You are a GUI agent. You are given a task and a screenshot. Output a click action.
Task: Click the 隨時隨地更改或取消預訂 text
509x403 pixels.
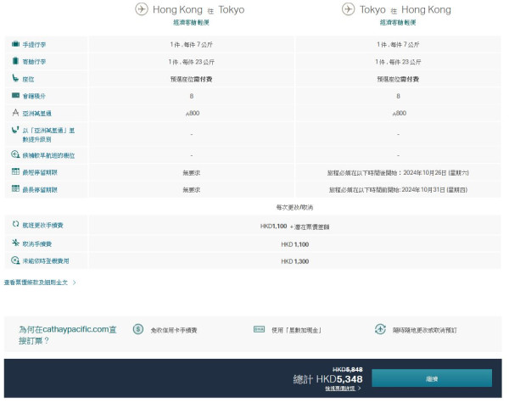(425, 330)
